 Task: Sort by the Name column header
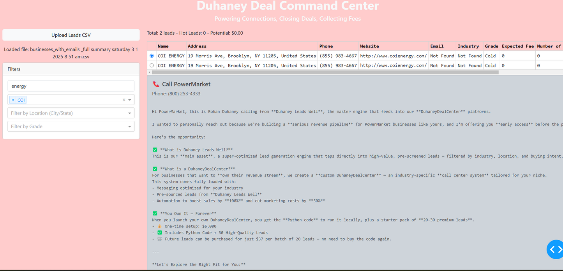pos(171,46)
